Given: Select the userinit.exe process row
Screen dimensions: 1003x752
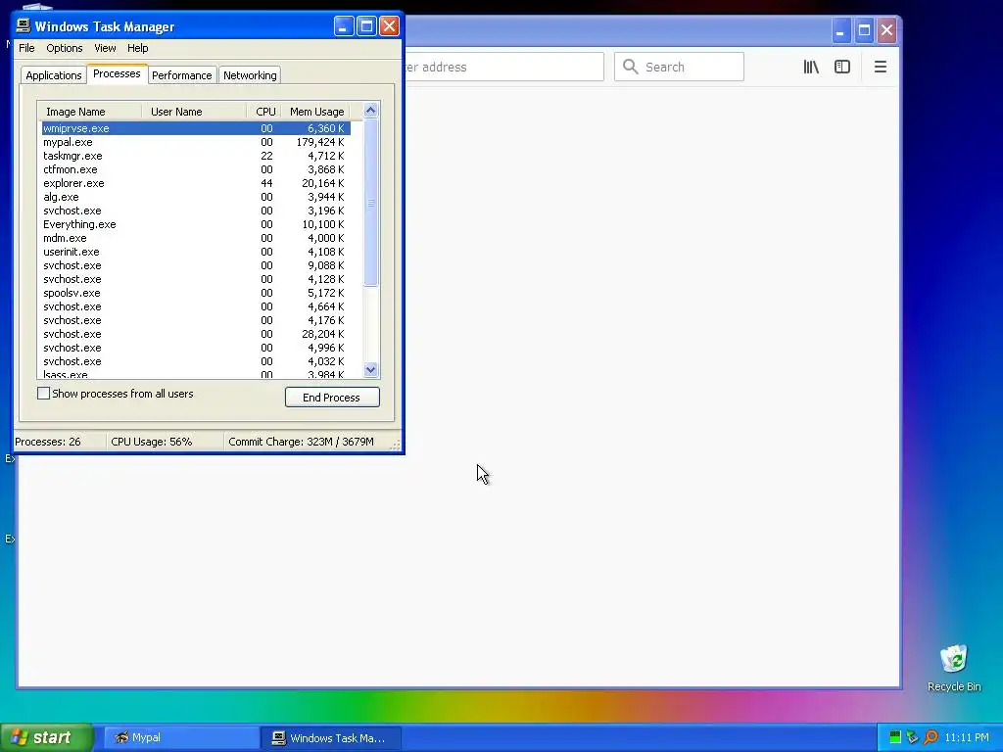Looking at the screenshot, I should [x=195, y=252].
